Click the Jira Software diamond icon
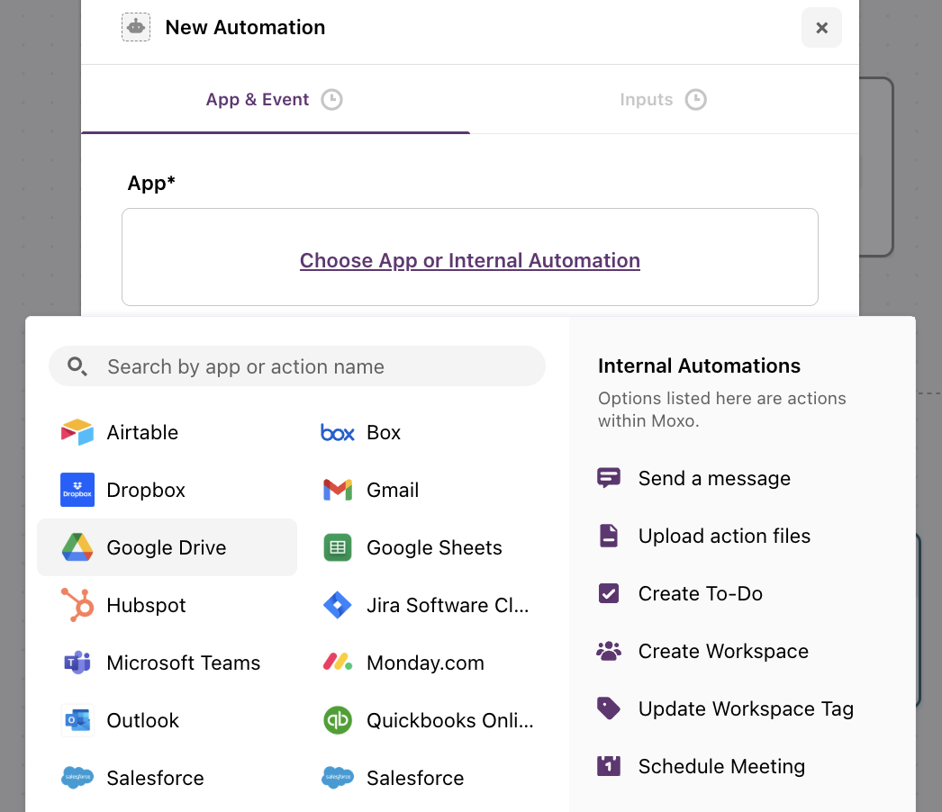Screen dimensions: 942x812 pyautogui.click(x=338, y=605)
